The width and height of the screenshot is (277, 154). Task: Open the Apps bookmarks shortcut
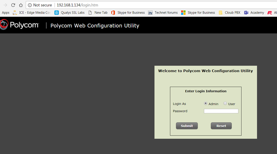tap(5, 12)
